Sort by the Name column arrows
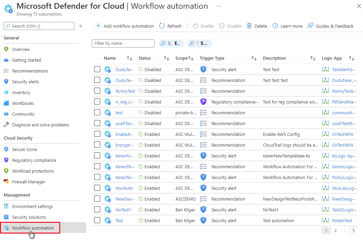The height and width of the screenshot is (240, 363). click(x=129, y=58)
